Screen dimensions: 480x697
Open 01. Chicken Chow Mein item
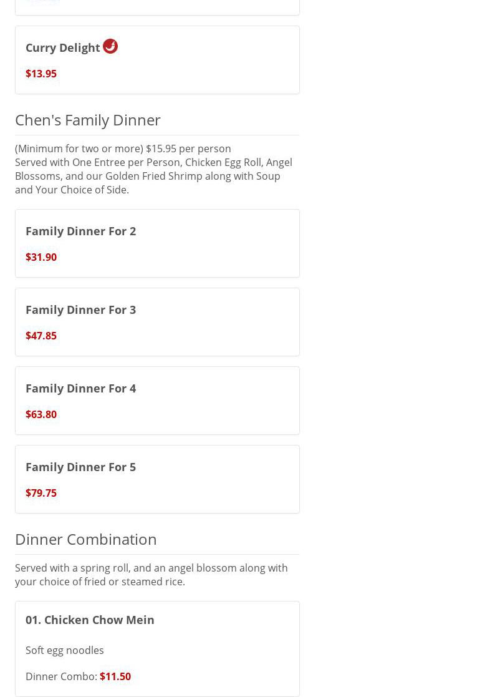click(x=90, y=620)
